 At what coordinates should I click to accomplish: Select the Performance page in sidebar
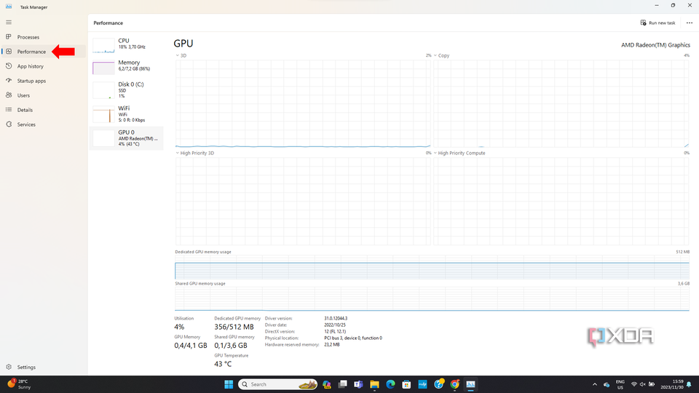(43, 52)
